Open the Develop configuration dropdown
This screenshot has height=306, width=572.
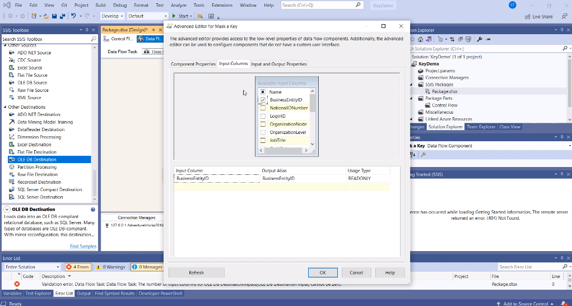click(112, 16)
